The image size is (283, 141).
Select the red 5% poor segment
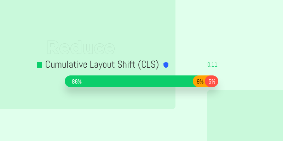212,81
